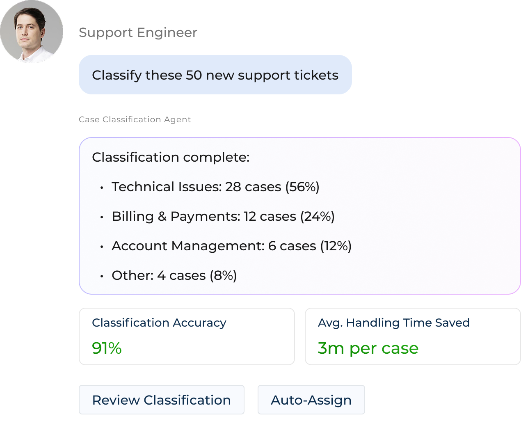Click the Support Engineer profile photo
Viewport: 521px width, 421px height.
(32, 32)
